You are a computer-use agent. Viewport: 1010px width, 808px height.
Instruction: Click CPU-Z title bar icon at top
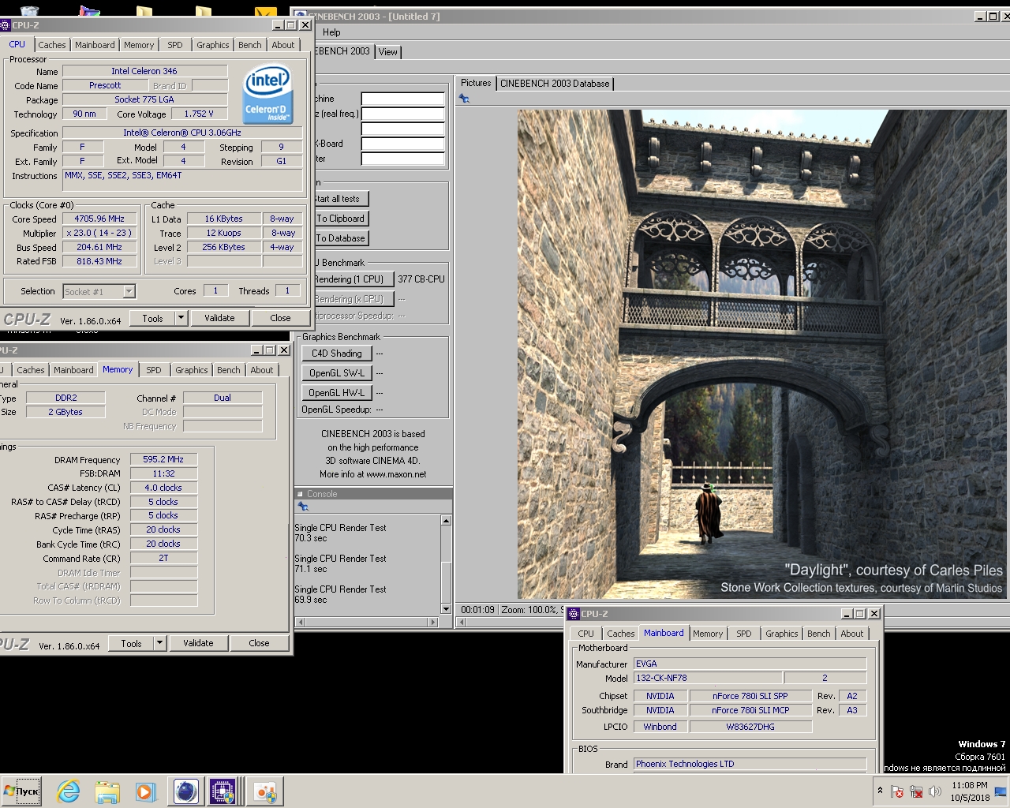tap(6, 25)
